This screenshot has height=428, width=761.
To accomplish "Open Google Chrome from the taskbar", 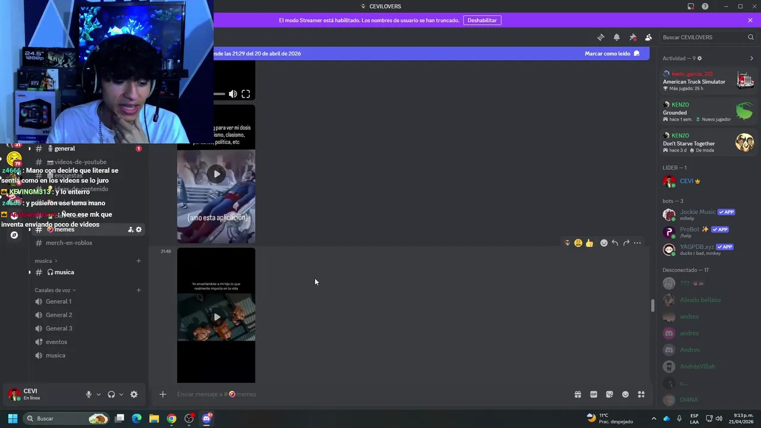I will 171,418.
